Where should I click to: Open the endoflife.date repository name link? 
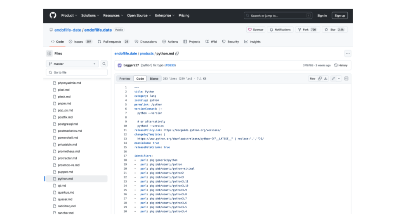click(98, 30)
